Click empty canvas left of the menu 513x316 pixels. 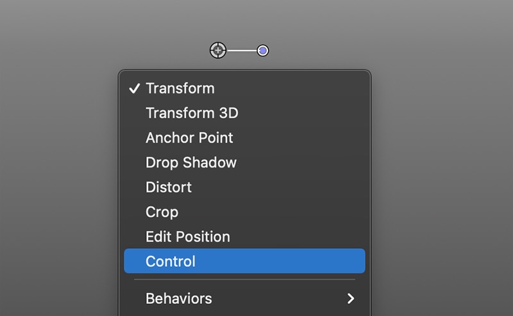[x=58, y=192]
